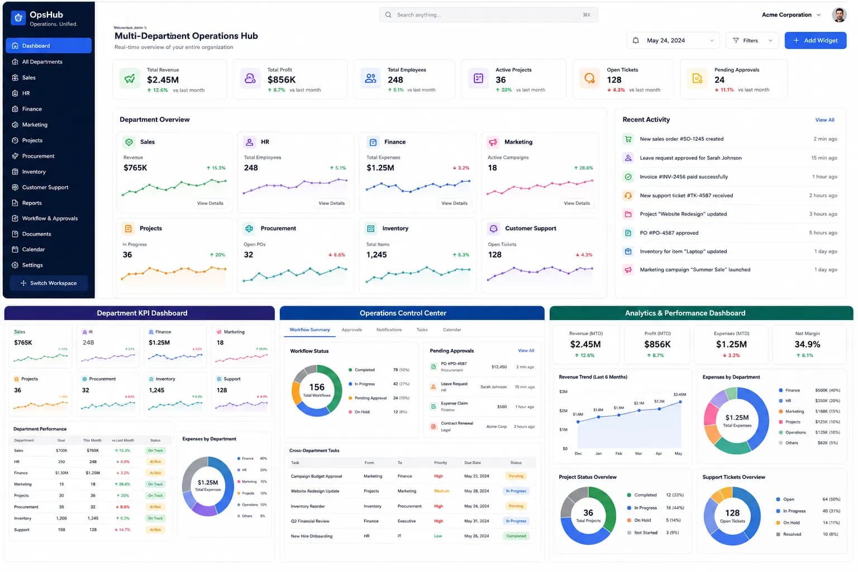Click the Open Tickets headset icon
Image resolution: width=858 pixels, height=572 pixels.
tap(589, 79)
